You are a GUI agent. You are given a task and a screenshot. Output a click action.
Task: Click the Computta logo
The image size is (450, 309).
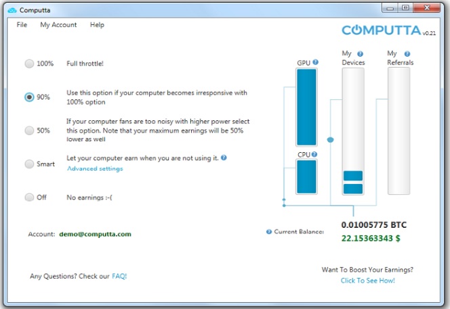click(382, 30)
